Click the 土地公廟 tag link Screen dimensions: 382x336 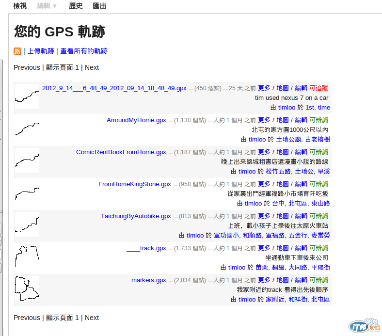coord(288,139)
